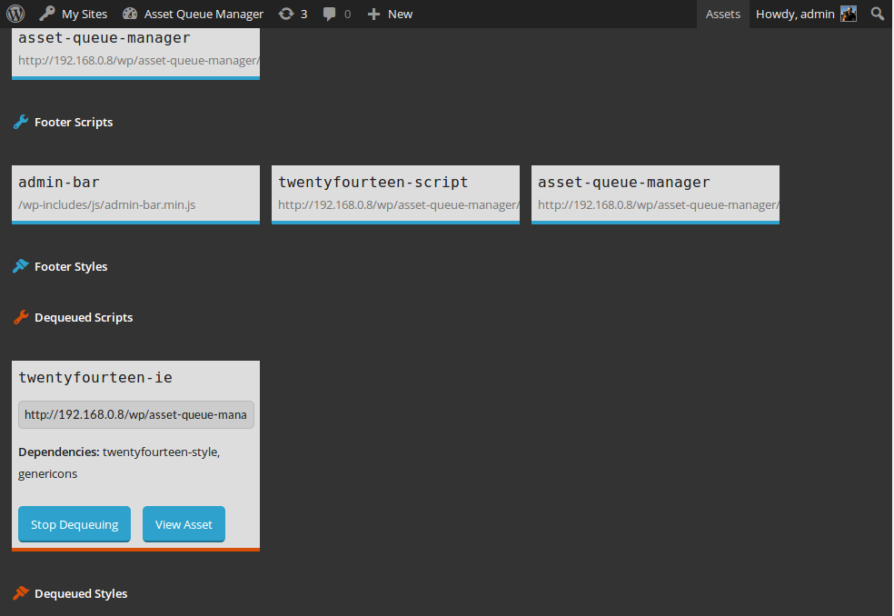894x616 pixels.
Task: Expand the admin-bar asset card
Action: (x=135, y=193)
